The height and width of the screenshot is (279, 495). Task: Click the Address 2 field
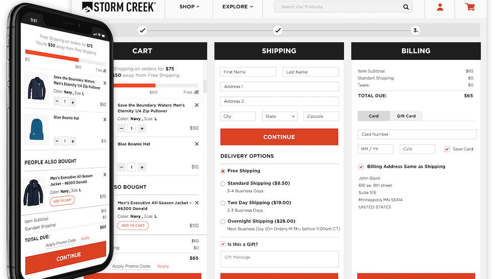[x=279, y=101]
